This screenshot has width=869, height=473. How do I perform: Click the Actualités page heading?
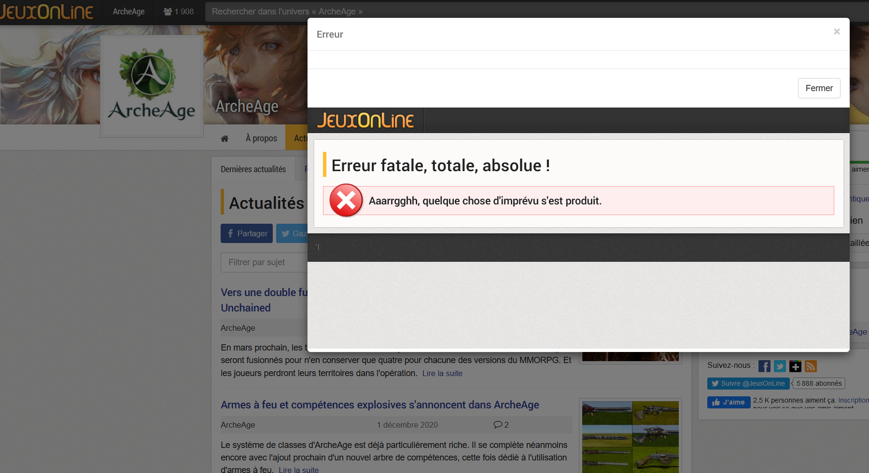pyautogui.click(x=266, y=203)
